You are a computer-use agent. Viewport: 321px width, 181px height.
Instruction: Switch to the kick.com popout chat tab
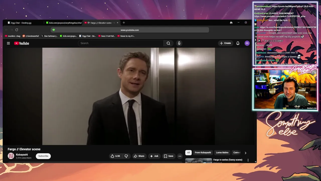point(64,23)
